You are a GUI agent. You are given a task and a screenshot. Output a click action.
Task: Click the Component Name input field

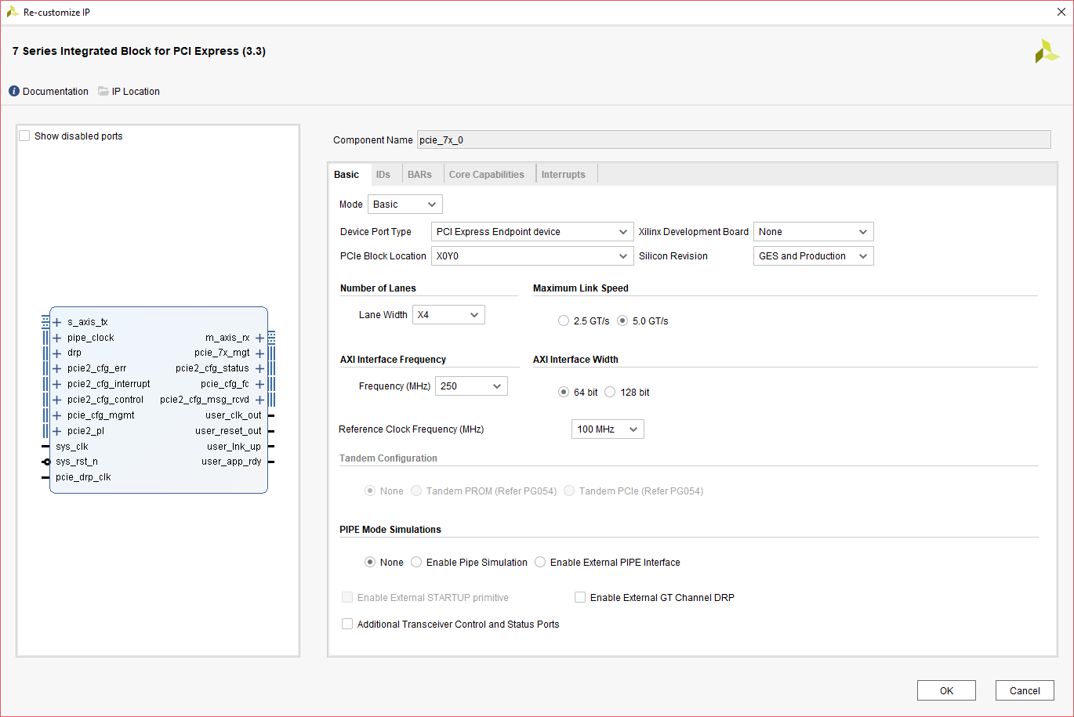(x=733, y=140)
